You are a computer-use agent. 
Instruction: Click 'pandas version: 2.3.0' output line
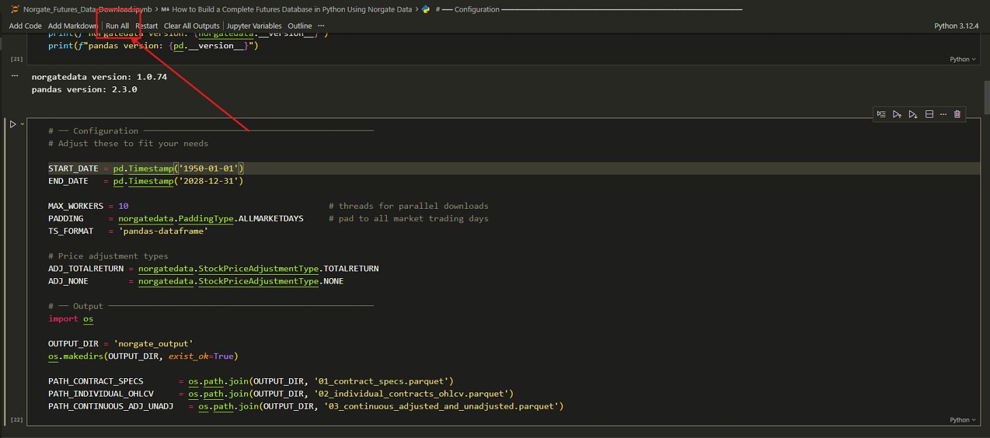84,89
